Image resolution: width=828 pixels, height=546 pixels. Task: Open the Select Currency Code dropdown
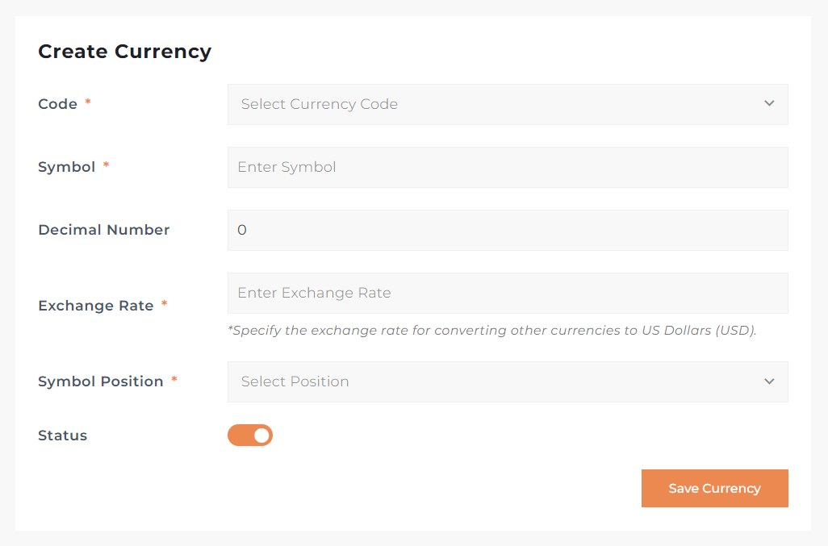pyautogui.click(x=507, y=104)
